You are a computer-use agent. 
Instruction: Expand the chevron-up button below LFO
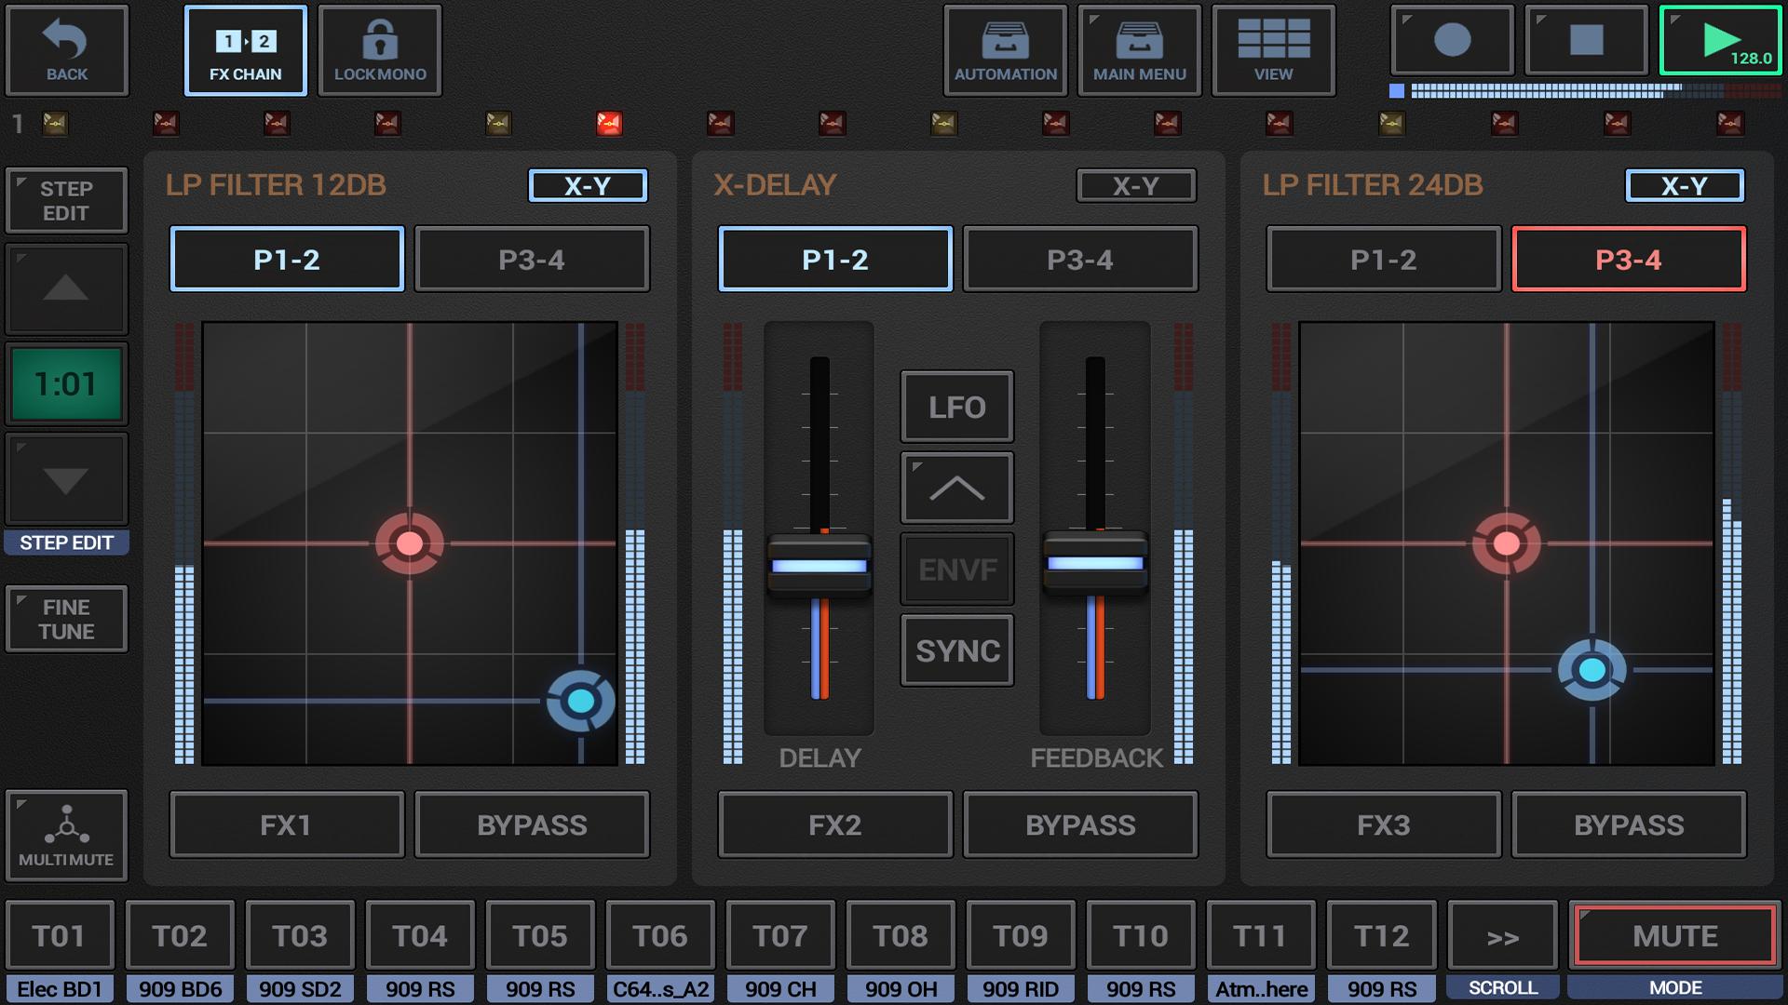coord(956,489)
